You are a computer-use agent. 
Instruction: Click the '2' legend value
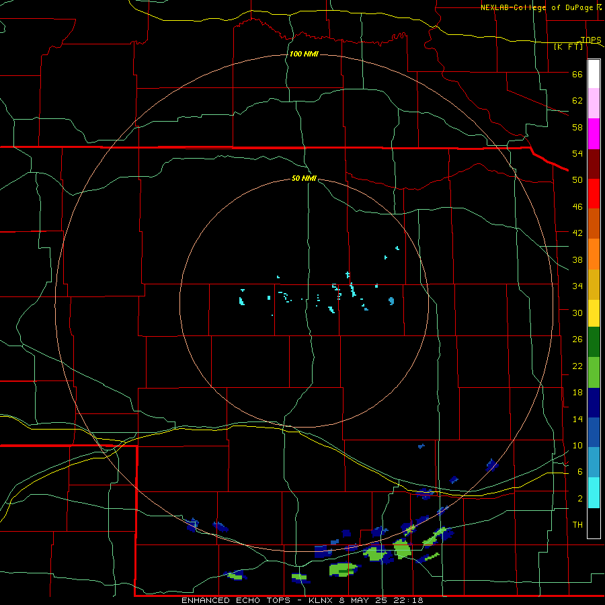pyautogui.click(x=580, y=499)
